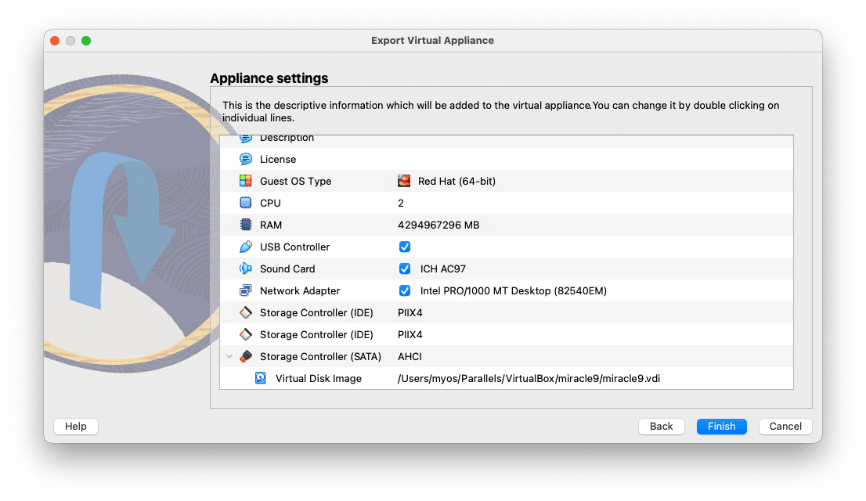The width and height of the screenshot is (866, 501).
Task: Click the Red Hat OS logo icon
Action: pos(404,181)
